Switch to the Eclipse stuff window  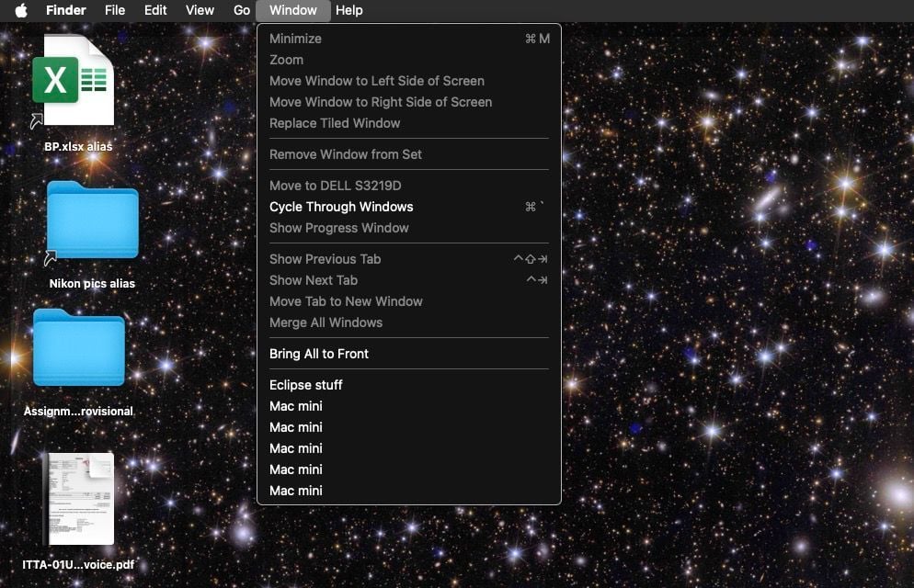click(306, 384)
